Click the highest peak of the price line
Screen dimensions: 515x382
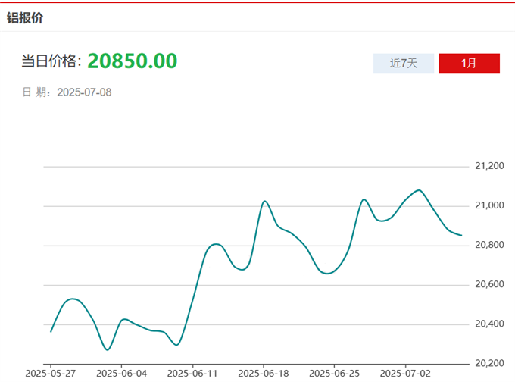click(x=419, y=190)
